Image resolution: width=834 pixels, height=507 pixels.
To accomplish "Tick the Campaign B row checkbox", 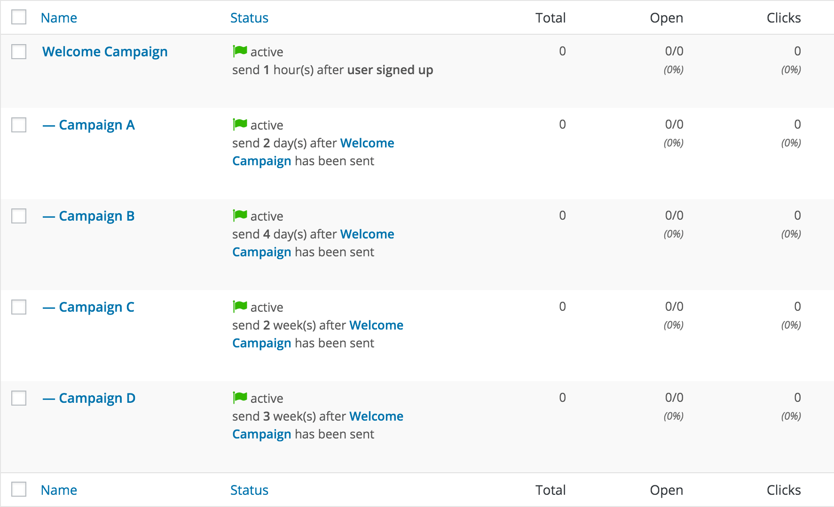I will point(19,216).
